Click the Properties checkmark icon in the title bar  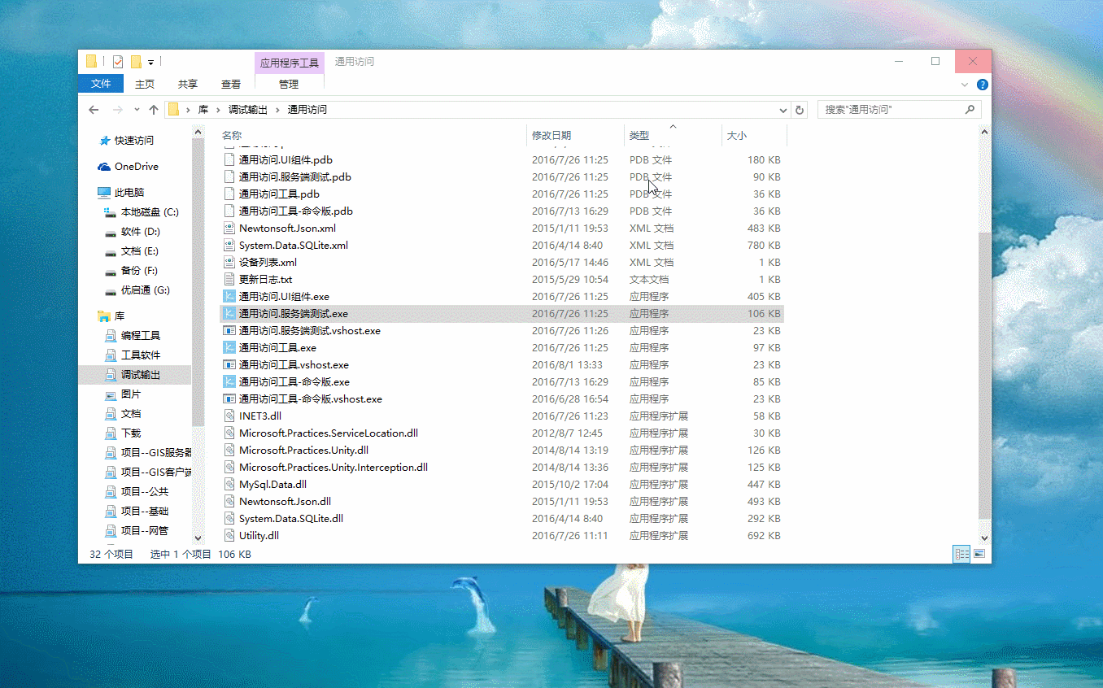(118, 61)
